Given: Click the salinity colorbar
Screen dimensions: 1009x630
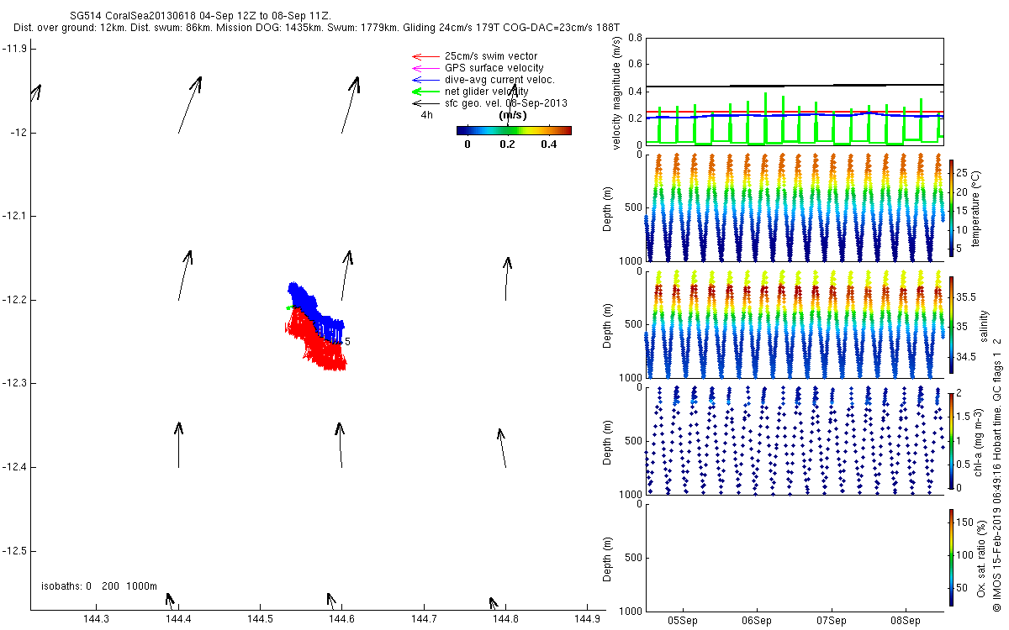Looking at the screenshot, I should point(951,324).
